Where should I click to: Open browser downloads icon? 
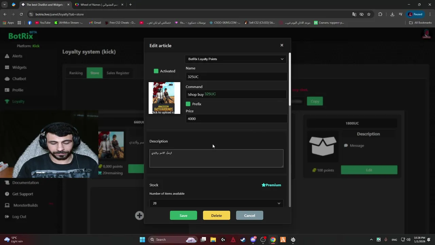(392, 14)
